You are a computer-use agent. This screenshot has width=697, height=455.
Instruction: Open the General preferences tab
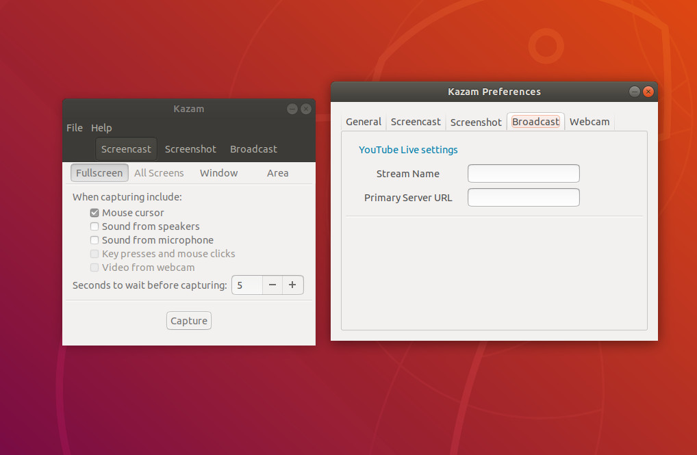[x=363, y=122]
